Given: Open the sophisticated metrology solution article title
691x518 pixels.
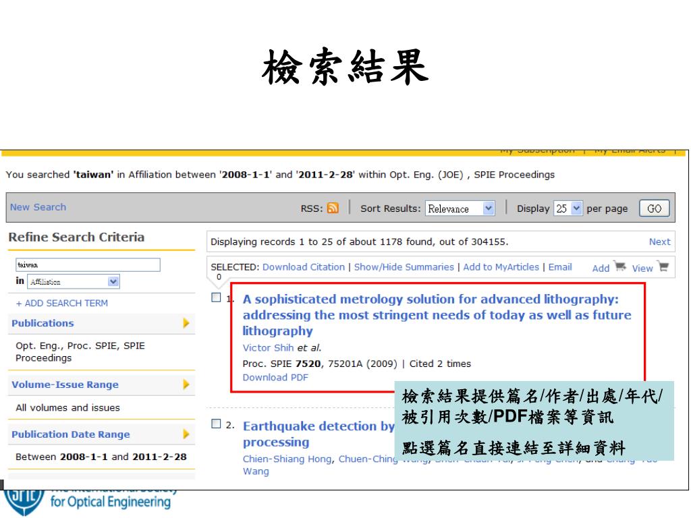Looking at the screenshot, I should coord(437,315).
